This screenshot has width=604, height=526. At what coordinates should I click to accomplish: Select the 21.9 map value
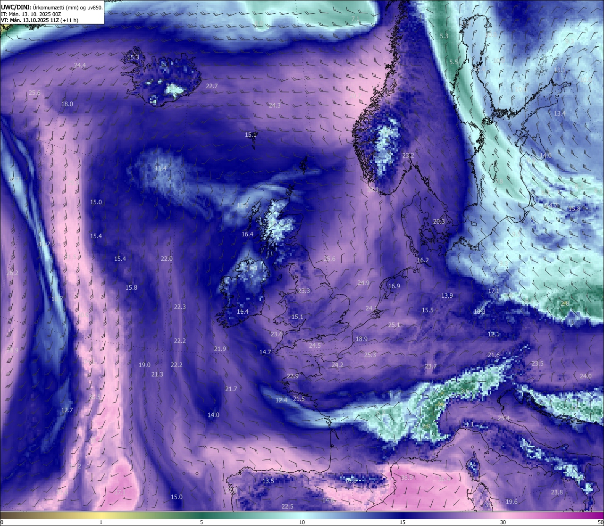coord(220,349)
